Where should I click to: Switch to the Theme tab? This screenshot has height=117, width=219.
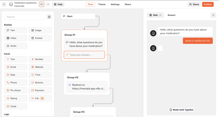pos(102,4)
